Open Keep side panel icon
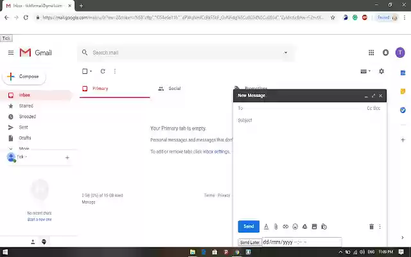This screenshot has height=257, width=411. (x=403, y=91)
